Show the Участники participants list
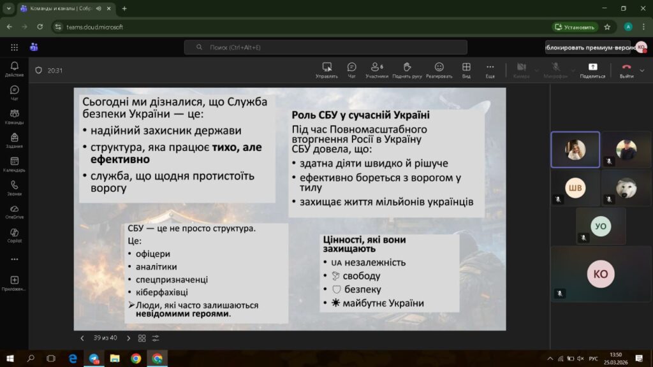This screenshot has width=653, height=367. [x=376, y=69]
